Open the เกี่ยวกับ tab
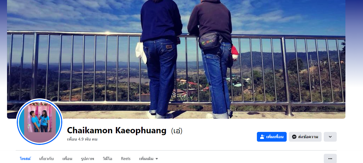363x163 pixels. 46,159
